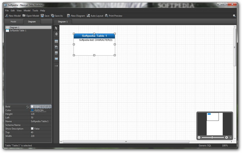Click the Color property label

click(x=8, y=110)
